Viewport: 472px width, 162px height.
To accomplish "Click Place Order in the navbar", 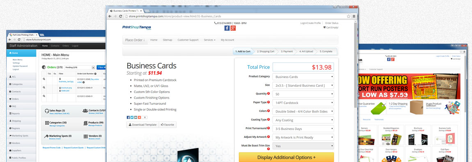I will point(135,40).
